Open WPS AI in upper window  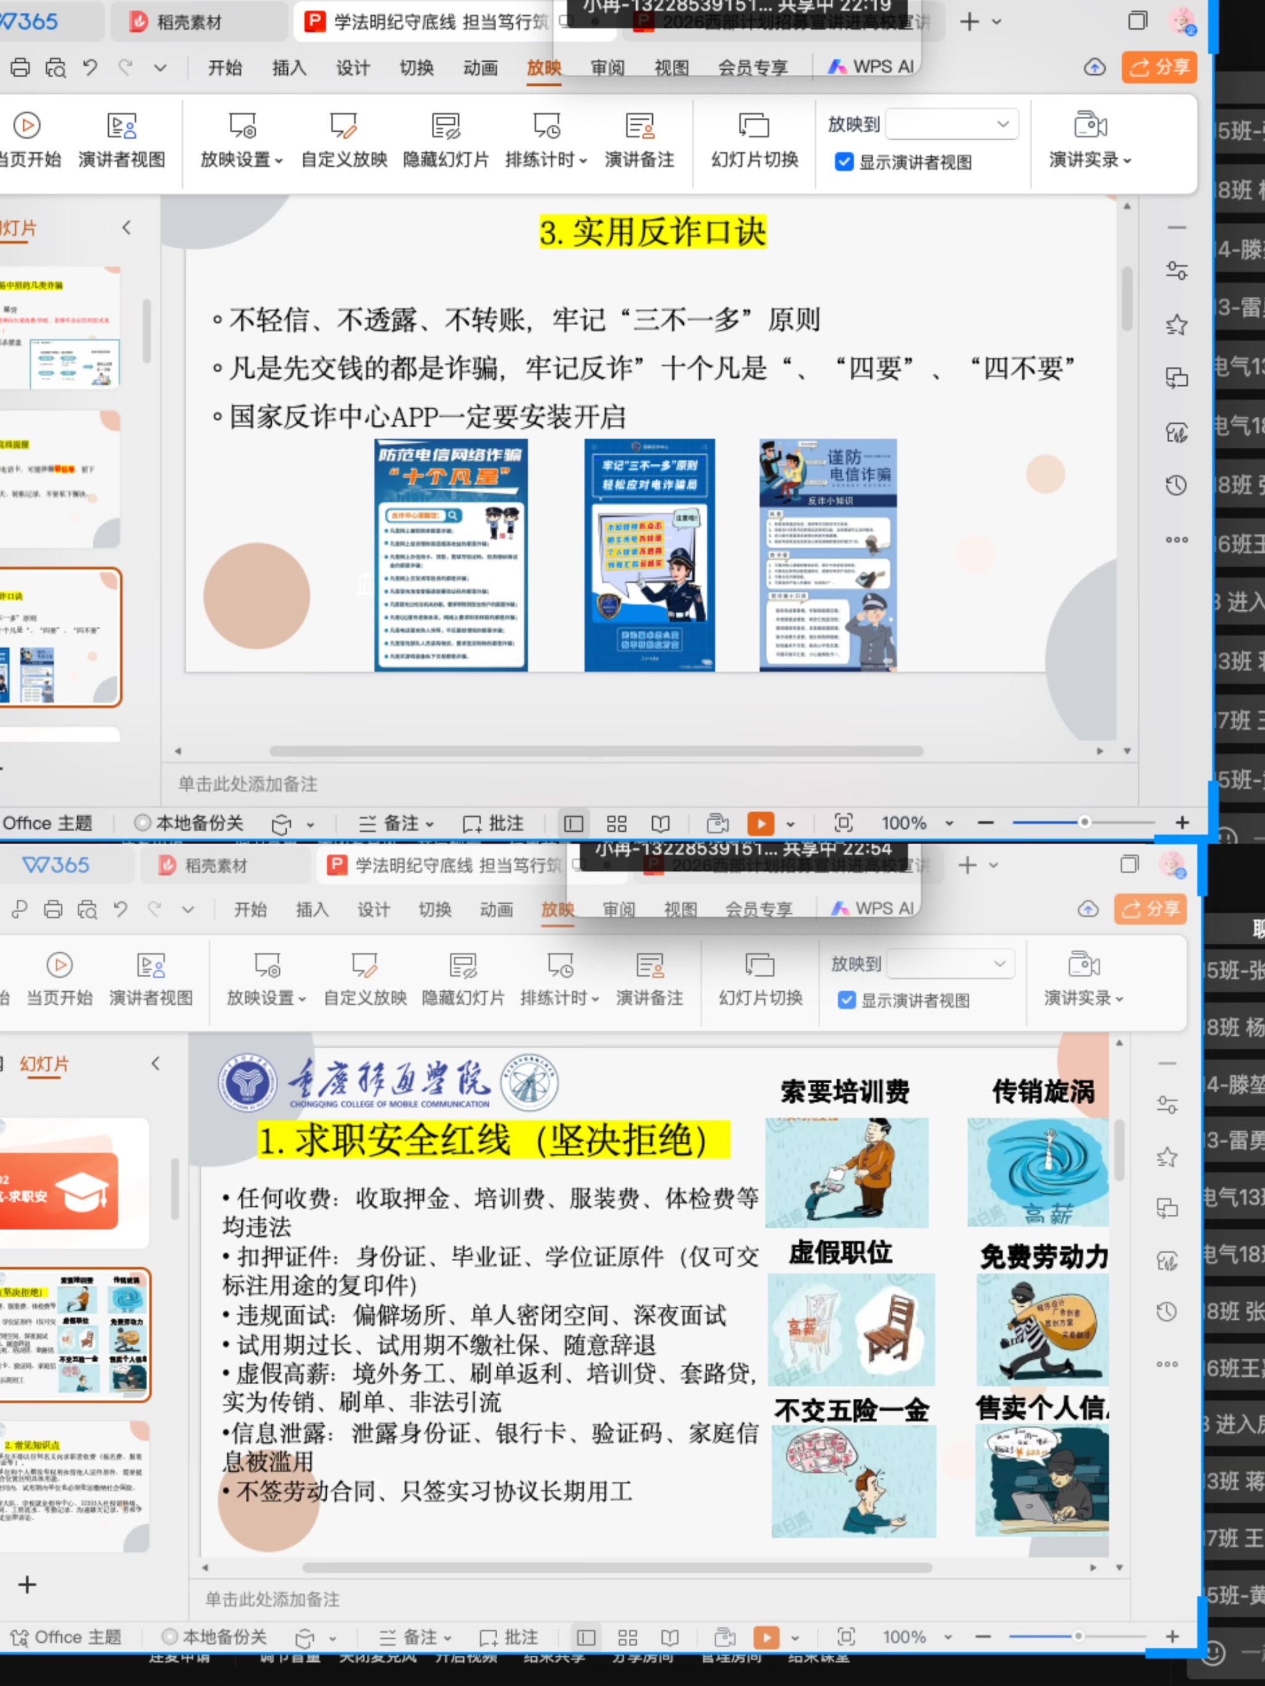(x=871, y=67)
